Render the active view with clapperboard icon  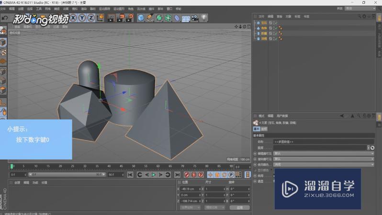click(x=111, y=18)
